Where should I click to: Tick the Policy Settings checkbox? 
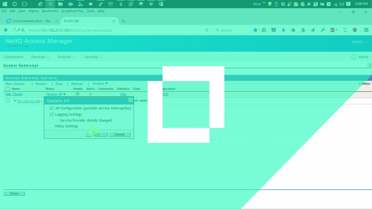point(52,126)
